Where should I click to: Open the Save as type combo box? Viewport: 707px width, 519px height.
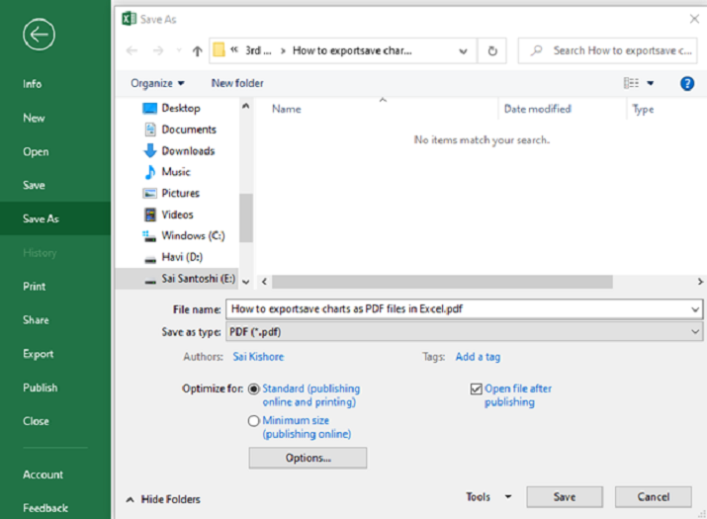click(464, 332)
